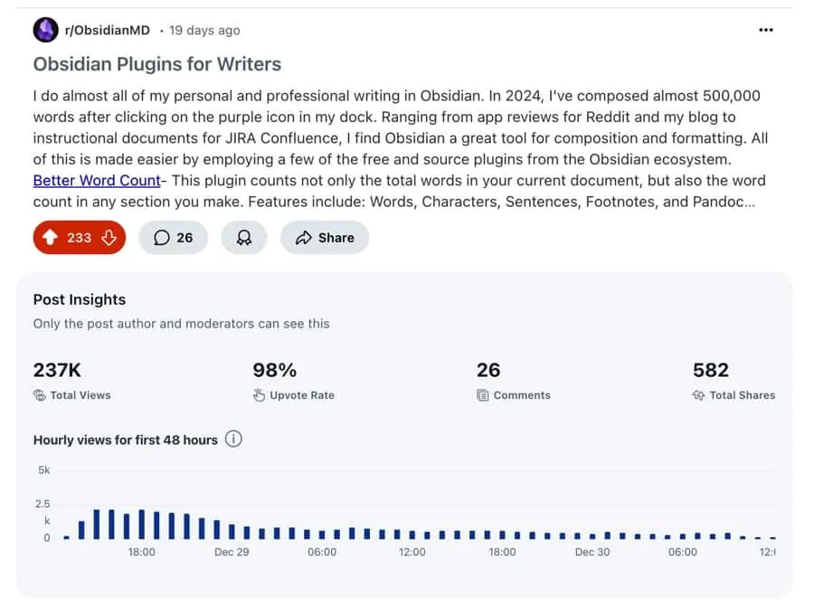Click the Dec 30 label on chart axis
Viewport: 814px width, 604px height.
coord(592,552)
